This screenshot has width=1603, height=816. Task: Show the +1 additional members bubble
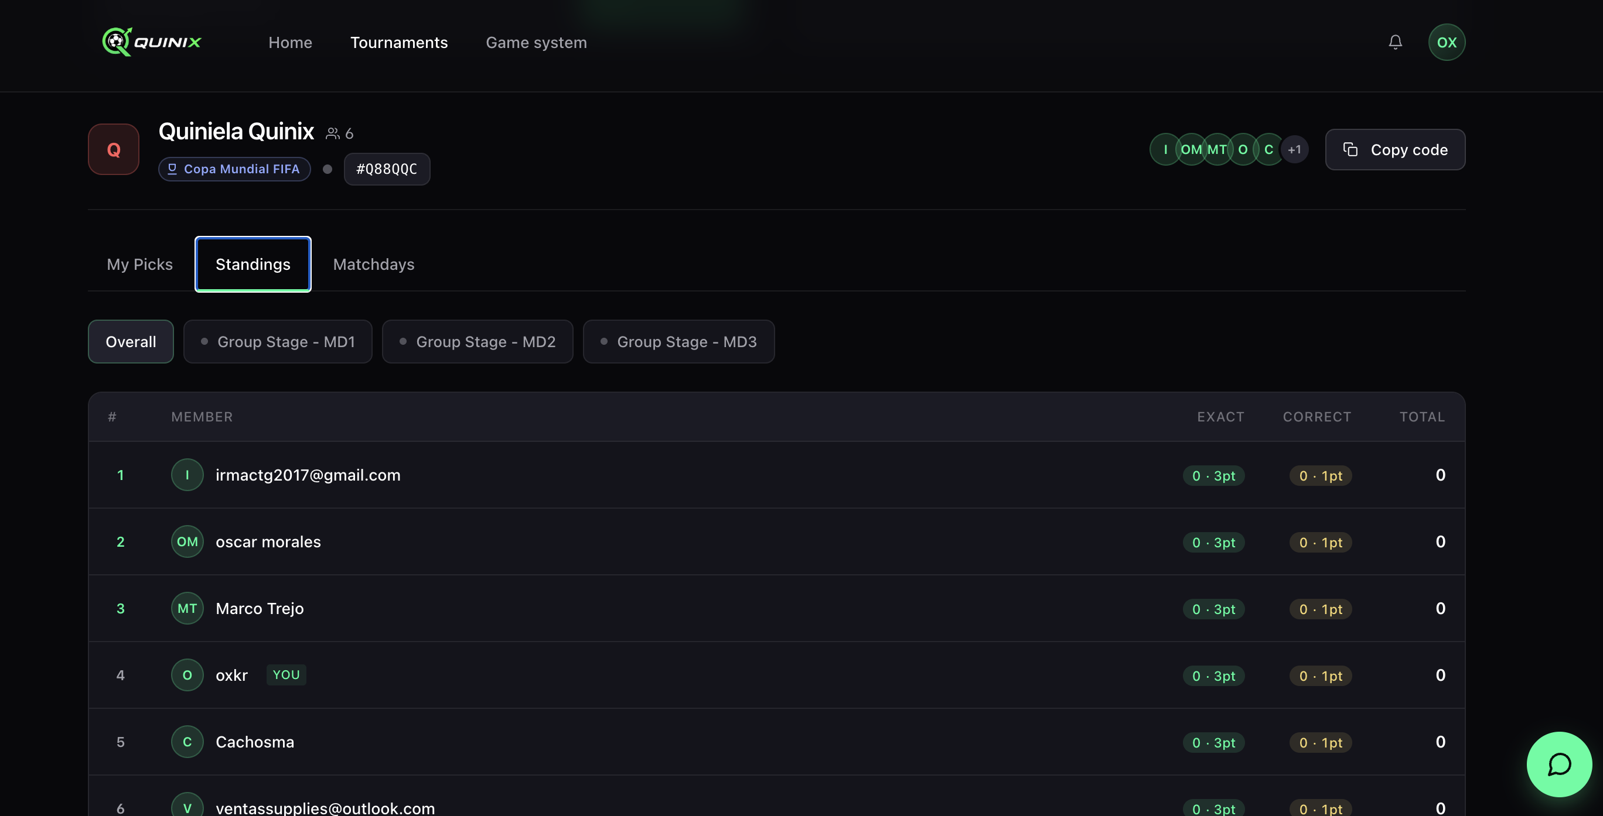coord(1294,149)
